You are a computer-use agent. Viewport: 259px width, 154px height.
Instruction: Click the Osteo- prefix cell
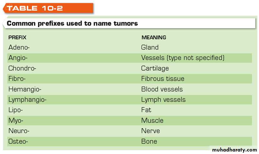pos(18,141)
